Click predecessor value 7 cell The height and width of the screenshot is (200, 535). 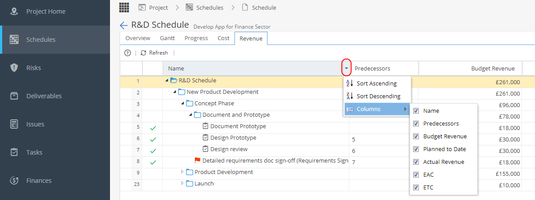[384, 162]
